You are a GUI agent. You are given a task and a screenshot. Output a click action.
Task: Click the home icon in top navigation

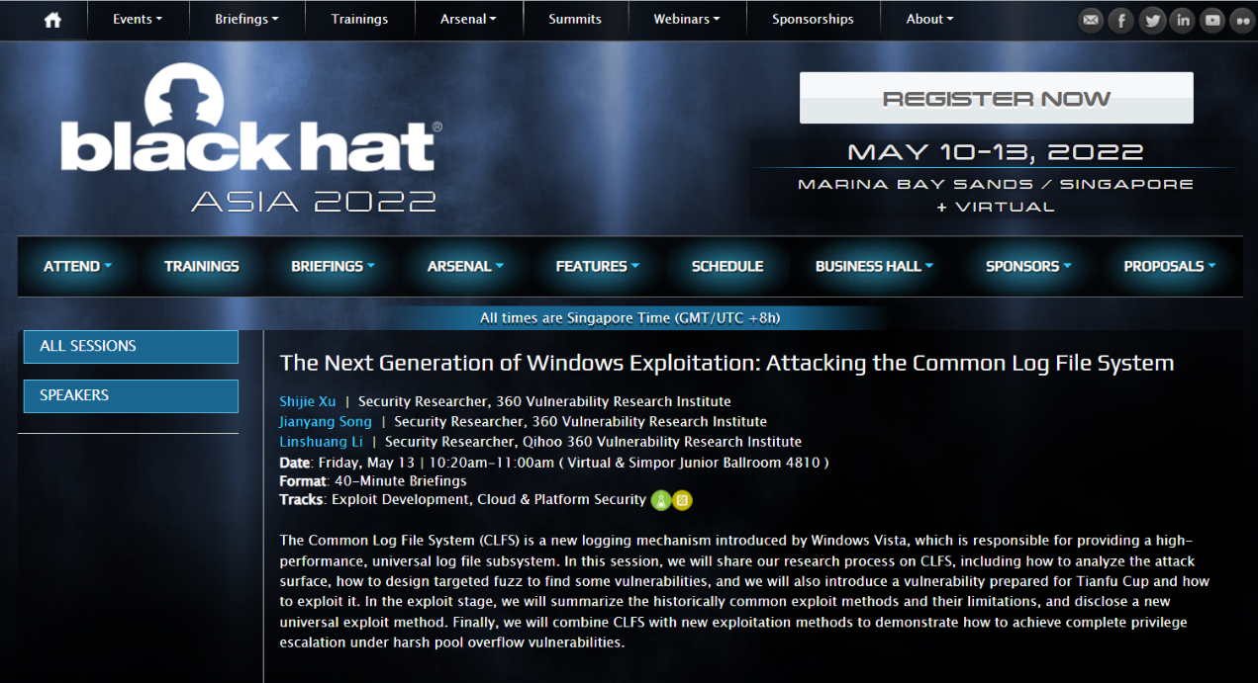coord(52,20)
